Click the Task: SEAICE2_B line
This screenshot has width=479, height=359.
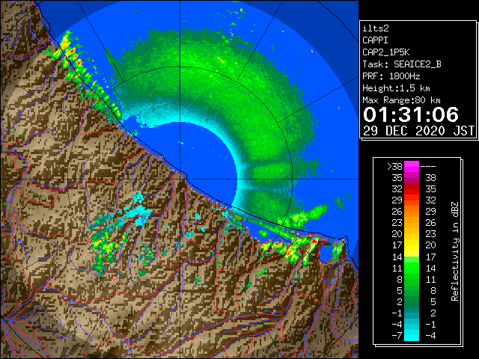pyautogui.click(x=402, y=64)
